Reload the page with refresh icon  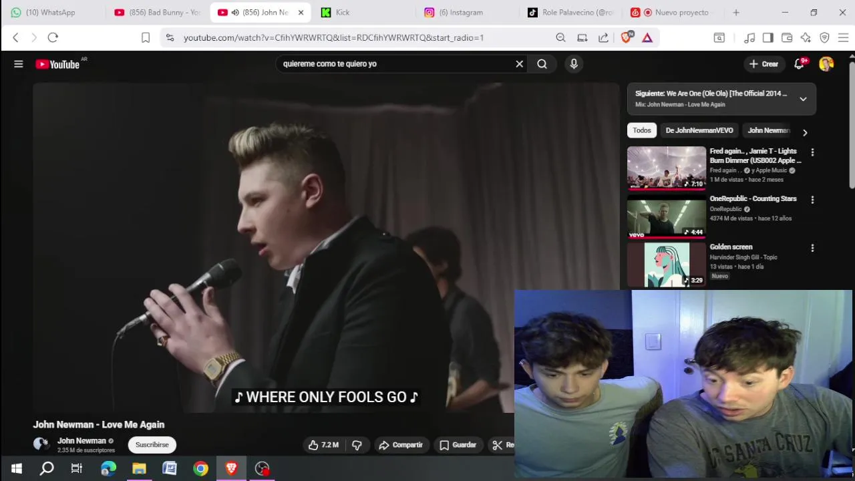pos(53,37)
